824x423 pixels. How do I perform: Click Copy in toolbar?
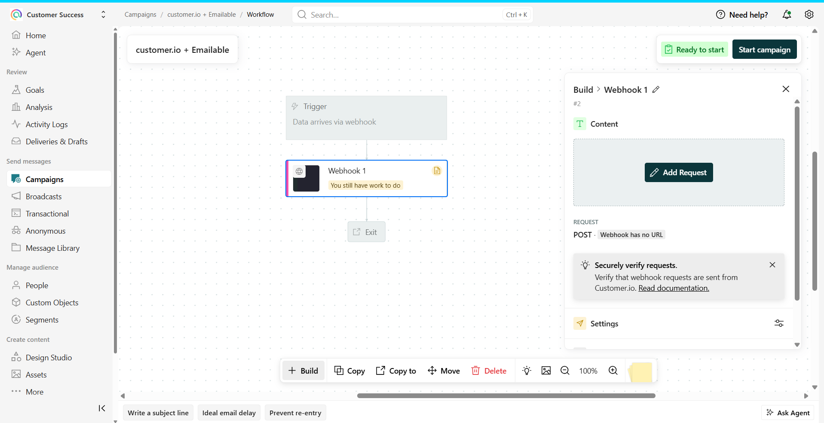(349, 371)
